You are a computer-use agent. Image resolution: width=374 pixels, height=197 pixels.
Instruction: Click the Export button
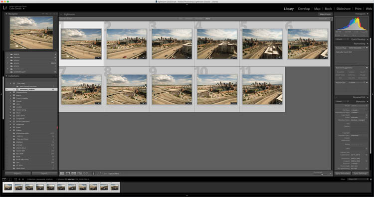44,174
